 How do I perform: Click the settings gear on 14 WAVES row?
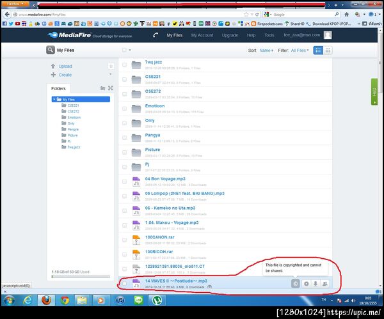tap(306, 284)
